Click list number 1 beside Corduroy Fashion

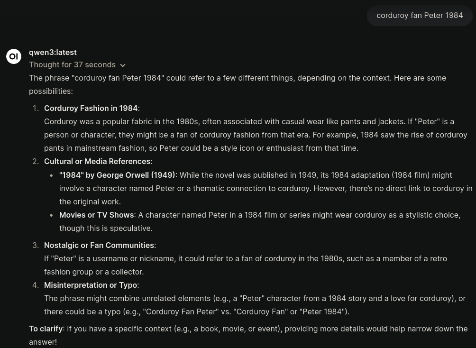(x=36, y=108)
